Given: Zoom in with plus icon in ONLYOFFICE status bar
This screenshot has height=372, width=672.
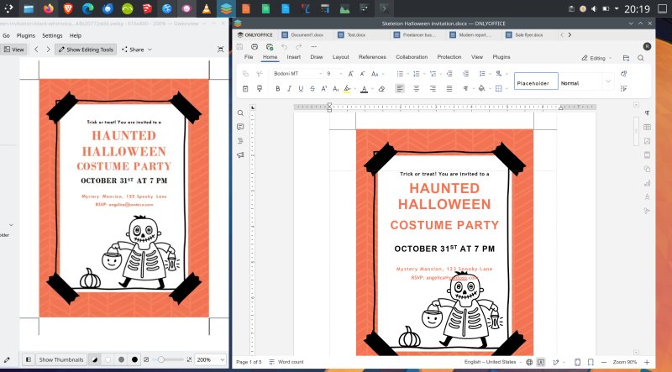Looking at the screenshot, I should [647, 362].
